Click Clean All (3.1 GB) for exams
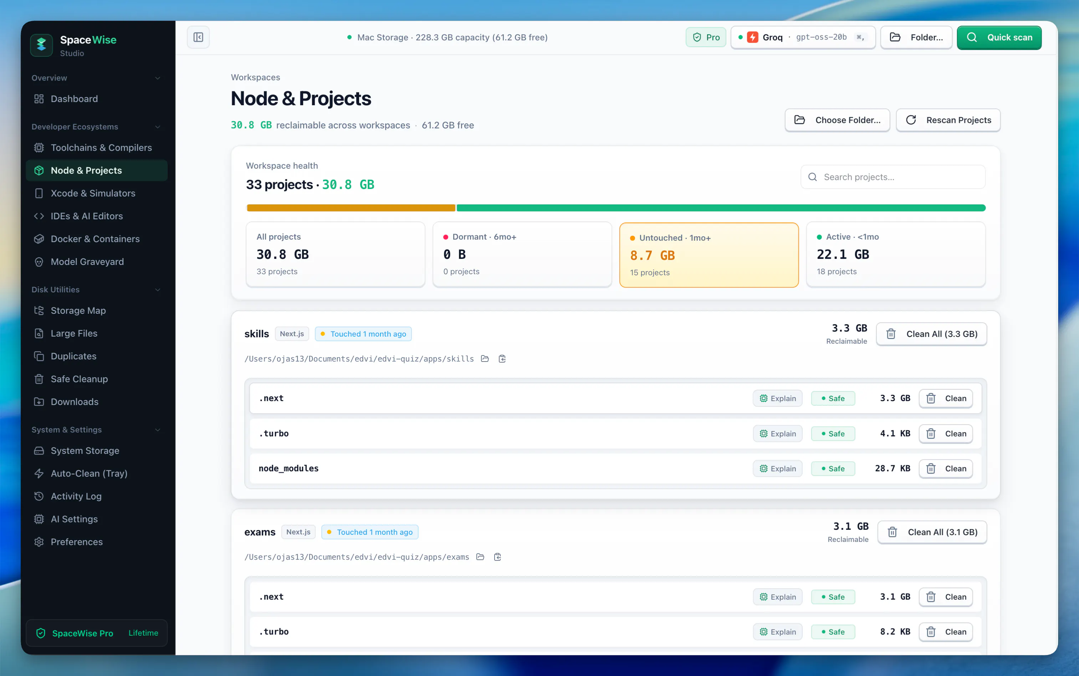Image resolution: width=1079 pixels, height=676 pixels. pyautogui.click(x=932, y=532)
